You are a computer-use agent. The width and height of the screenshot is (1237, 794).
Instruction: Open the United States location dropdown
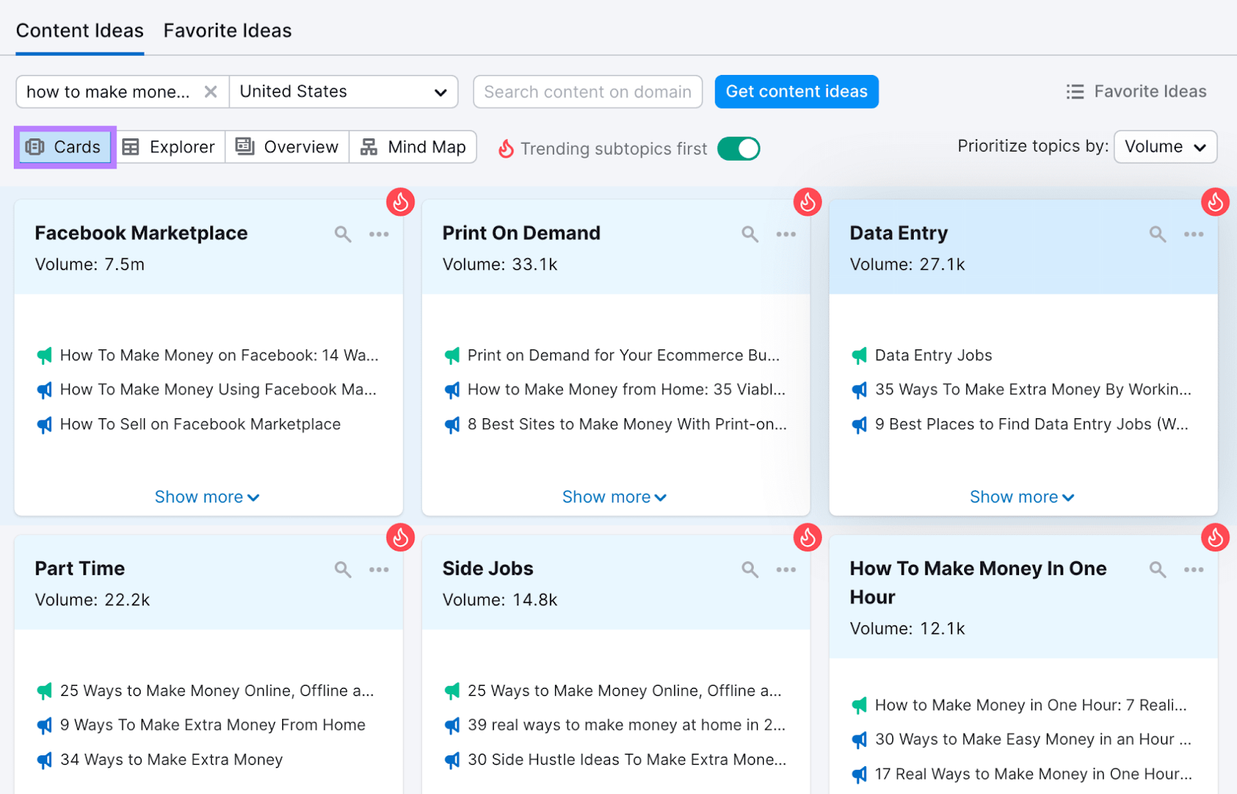tap(344, 91)
